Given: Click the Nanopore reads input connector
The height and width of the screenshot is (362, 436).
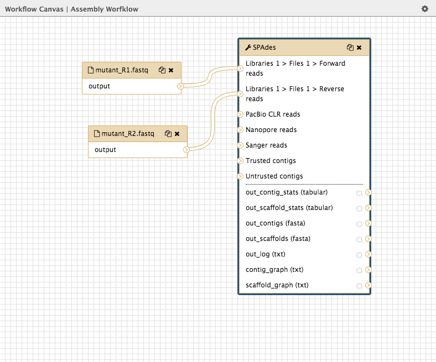Looking at the screenshot, I should [240, 130].
